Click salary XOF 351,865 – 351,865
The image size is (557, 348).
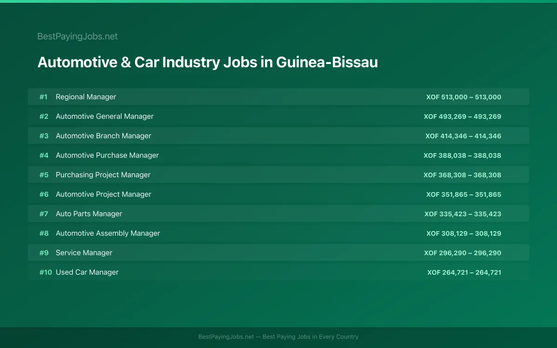click(x=464, y=194)
